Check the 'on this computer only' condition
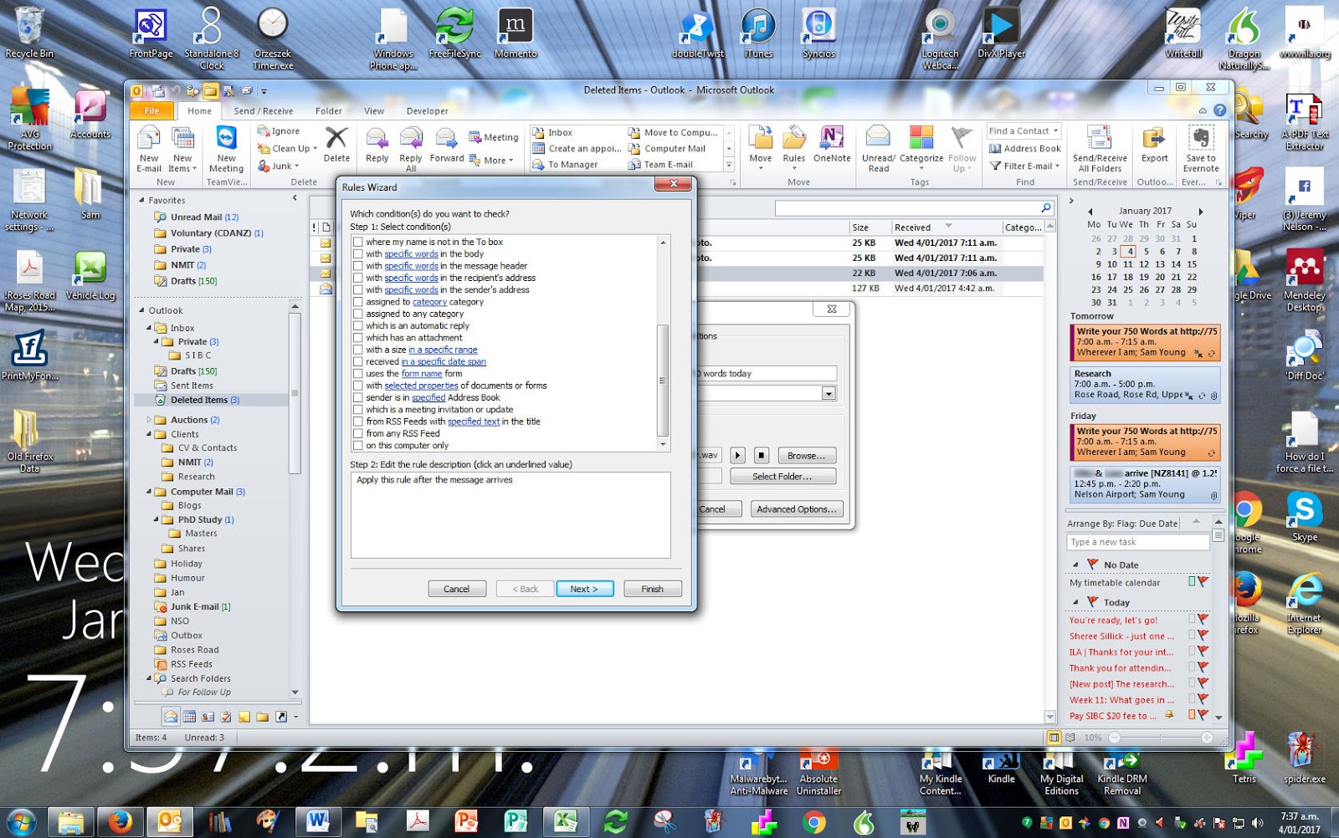 point(358,445)
